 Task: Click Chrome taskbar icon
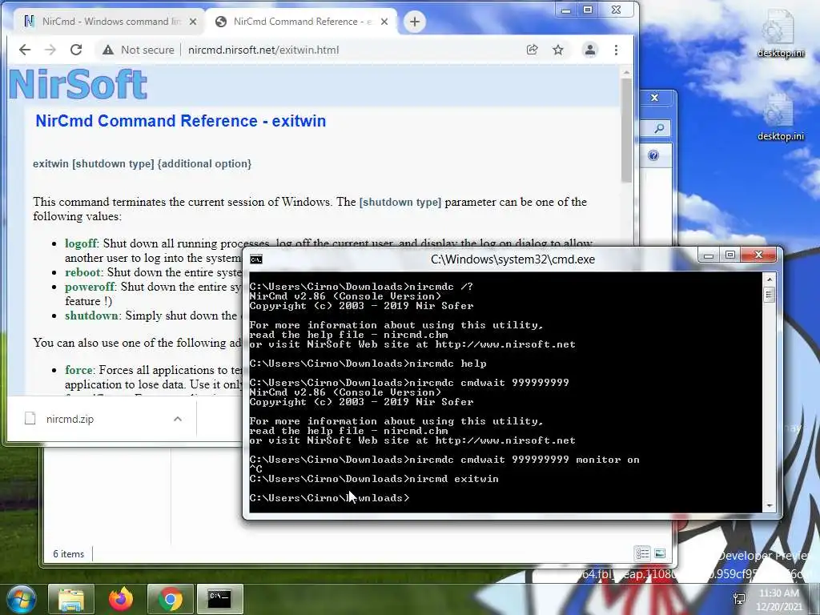tap(170, 599)
